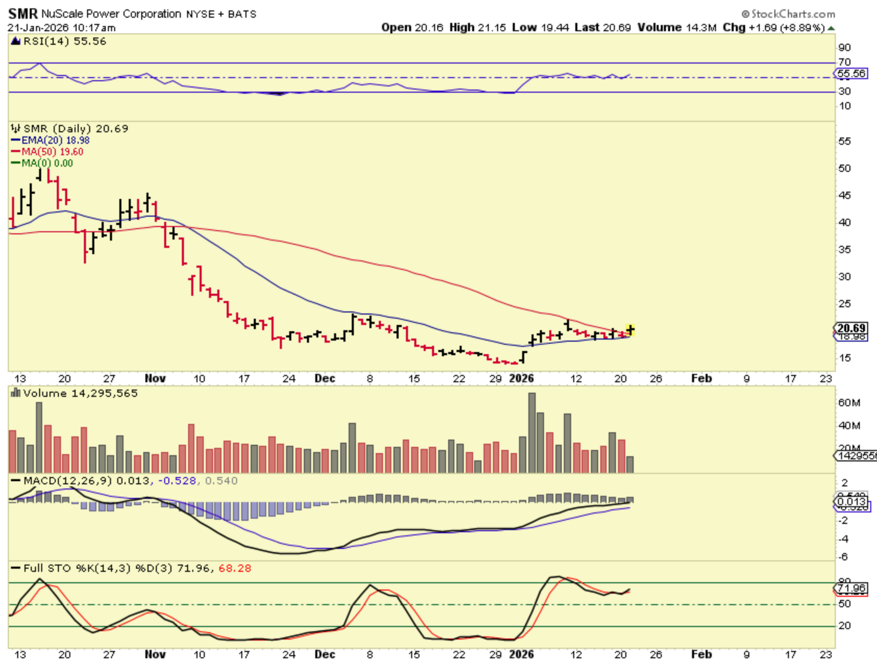Click the 0.013 tag on the MACD axis
This screenshot has height=664, width=877.
coord(851,502)
